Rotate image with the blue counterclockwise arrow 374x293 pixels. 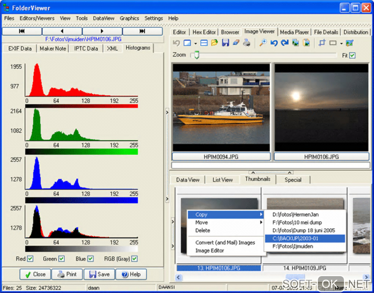pos(274,43)
